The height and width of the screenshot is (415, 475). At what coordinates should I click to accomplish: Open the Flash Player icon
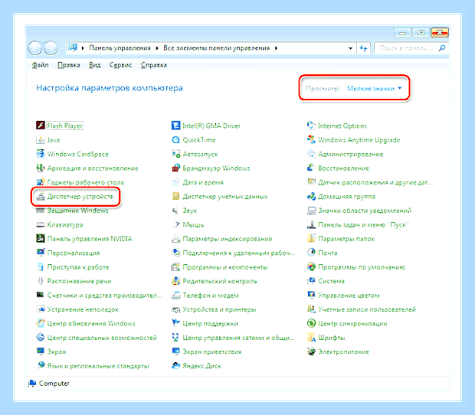(x=41, y=126)
